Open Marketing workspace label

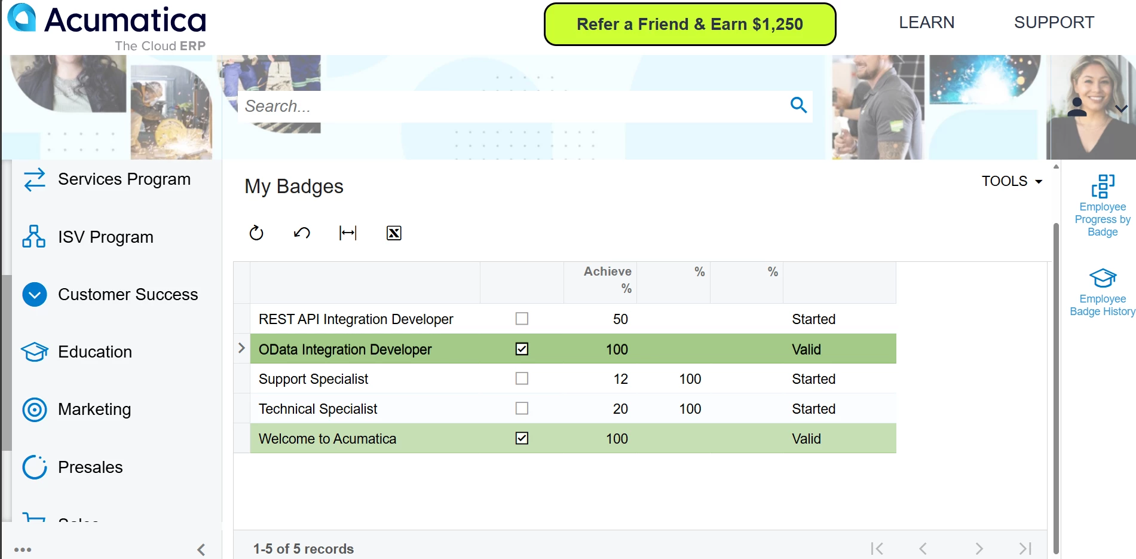click(94, 410)
